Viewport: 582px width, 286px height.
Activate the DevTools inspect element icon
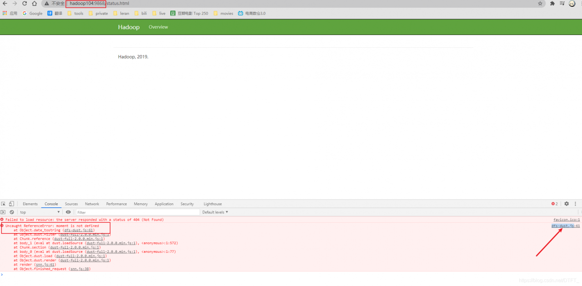tap(3, 204)
